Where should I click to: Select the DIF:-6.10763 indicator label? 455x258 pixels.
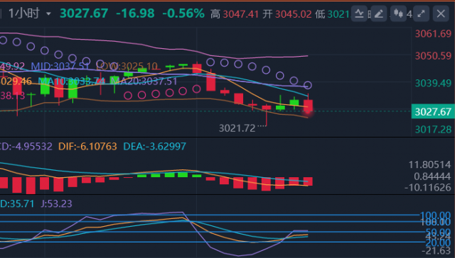pyautogui.click(x=87, y=146)
